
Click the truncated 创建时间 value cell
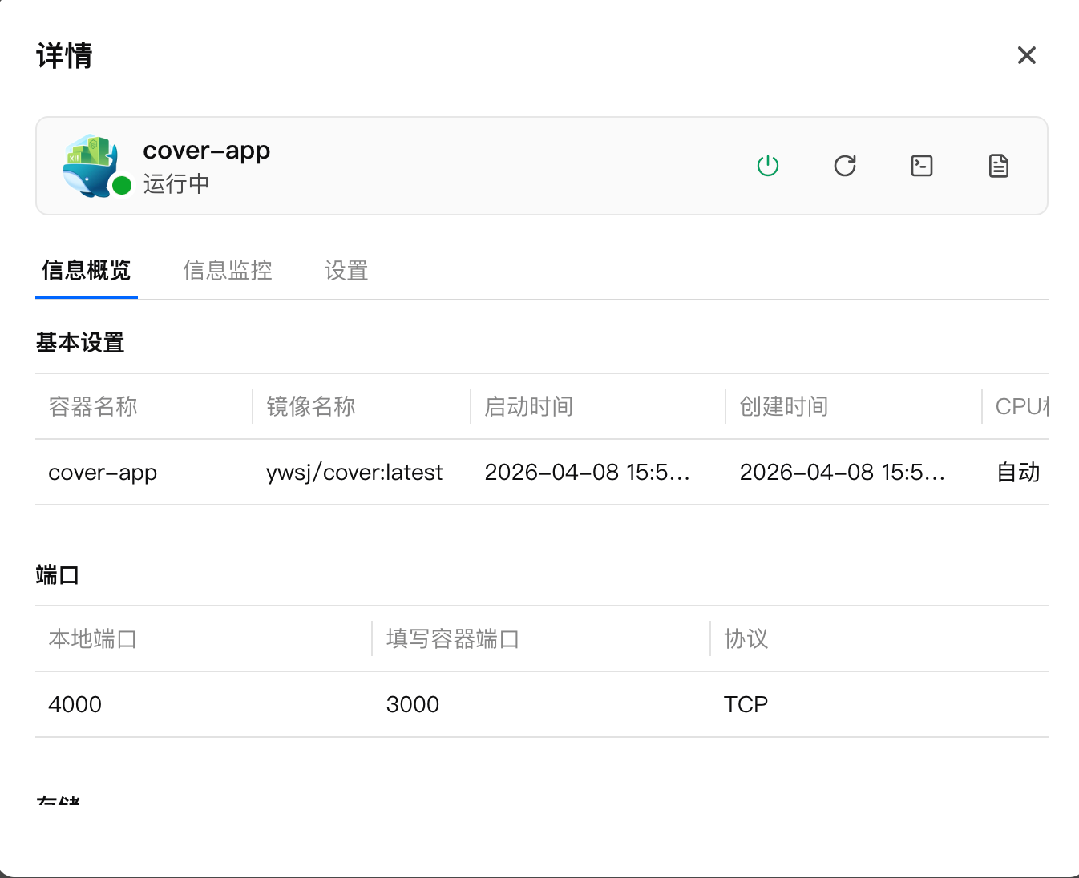[842, 473]
